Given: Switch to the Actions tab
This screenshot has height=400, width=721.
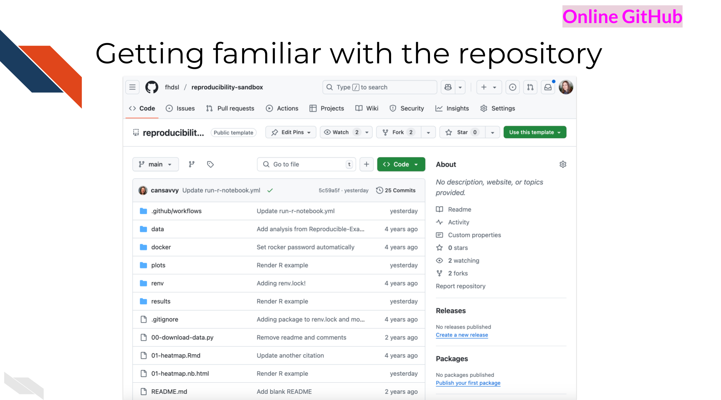Looking at the screenshot, I should [x=282, y=108].
